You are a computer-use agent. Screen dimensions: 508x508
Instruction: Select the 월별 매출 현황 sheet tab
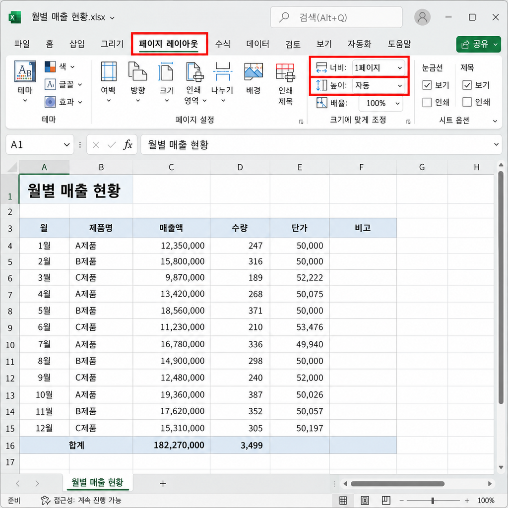click(97, 482)
